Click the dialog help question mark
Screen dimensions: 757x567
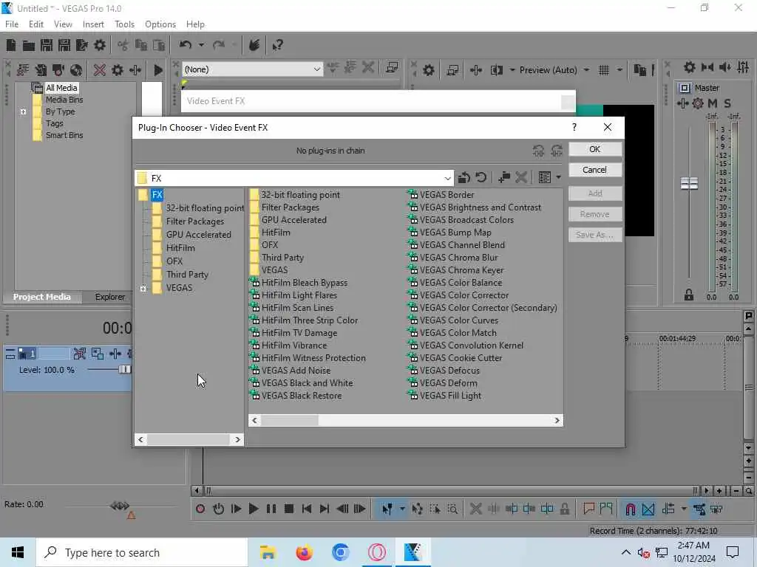[x=574, y=127]
